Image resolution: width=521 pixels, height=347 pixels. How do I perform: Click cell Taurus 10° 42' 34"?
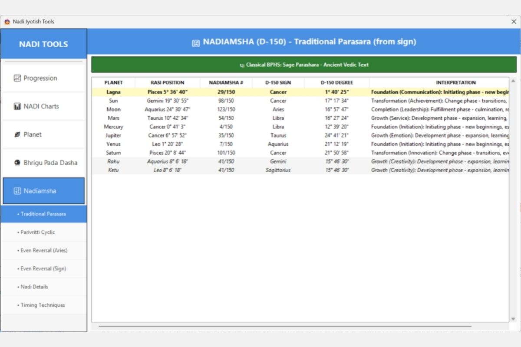pyautogui.click(x=168, y=118)
